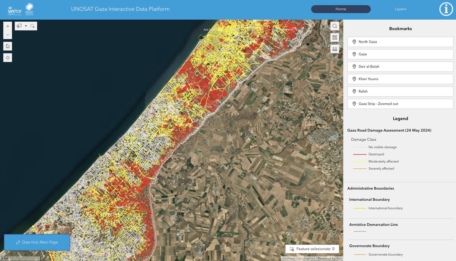Click the Feature selezionate counter button
This screenshot has height=261, width=456.
tap(312, 249)
